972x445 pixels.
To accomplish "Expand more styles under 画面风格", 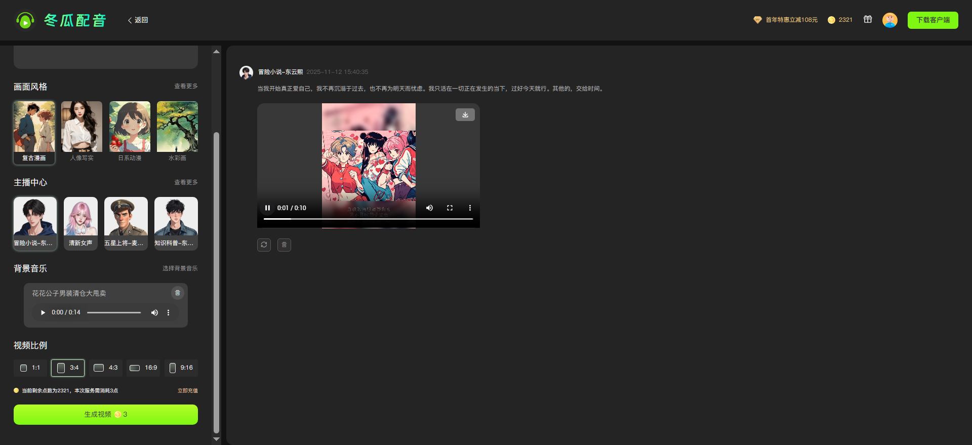I will [186, 87].
